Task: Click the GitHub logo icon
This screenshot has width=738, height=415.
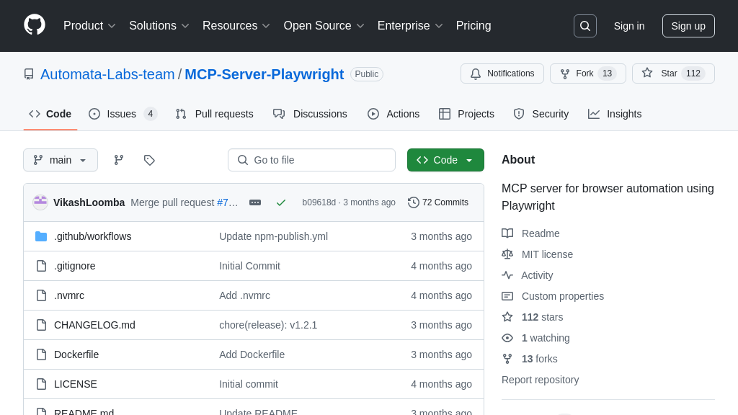Action: pyautogui.click(x=35, y=25)
